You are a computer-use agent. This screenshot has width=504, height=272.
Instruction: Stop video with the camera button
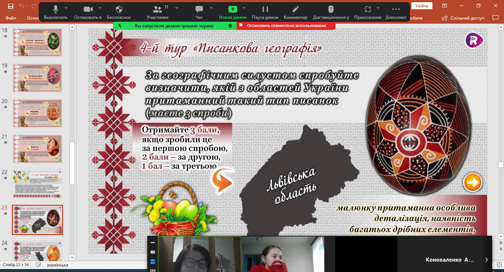(x=88, y=12)
